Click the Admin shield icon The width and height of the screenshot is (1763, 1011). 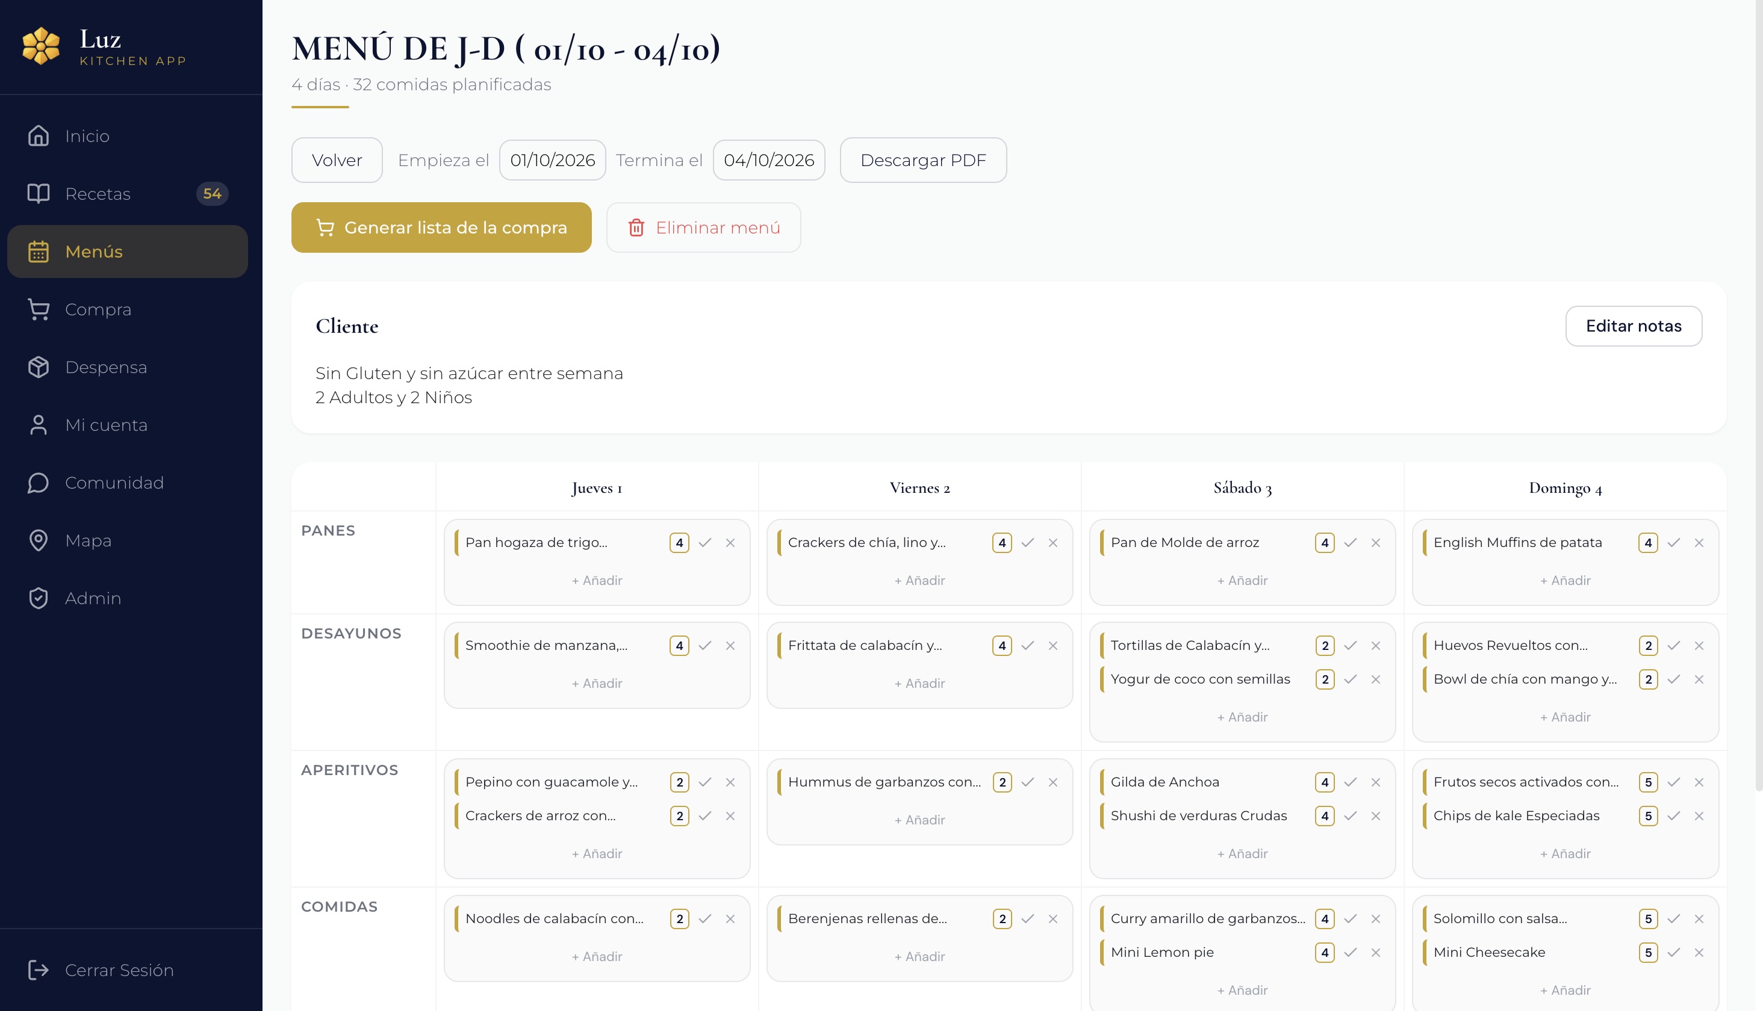tap(38, 598)
